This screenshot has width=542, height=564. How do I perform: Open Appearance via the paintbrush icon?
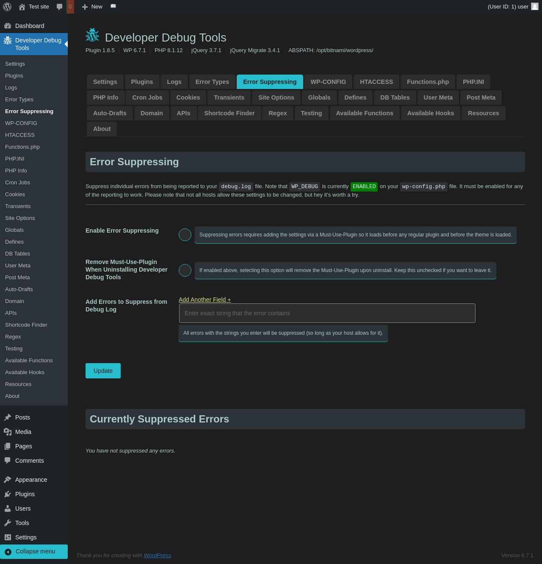coord(8,480)
